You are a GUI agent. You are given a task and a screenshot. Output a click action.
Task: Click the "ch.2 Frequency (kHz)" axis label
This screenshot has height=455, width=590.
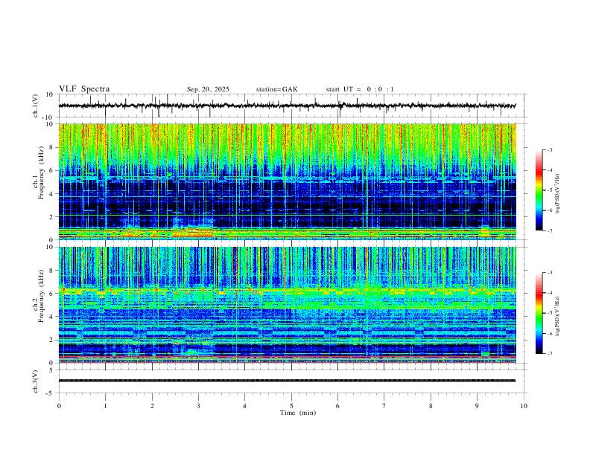[x=39, y=295]
